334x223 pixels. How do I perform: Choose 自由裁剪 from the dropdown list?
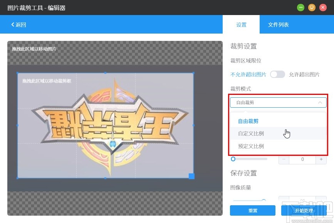278,121
